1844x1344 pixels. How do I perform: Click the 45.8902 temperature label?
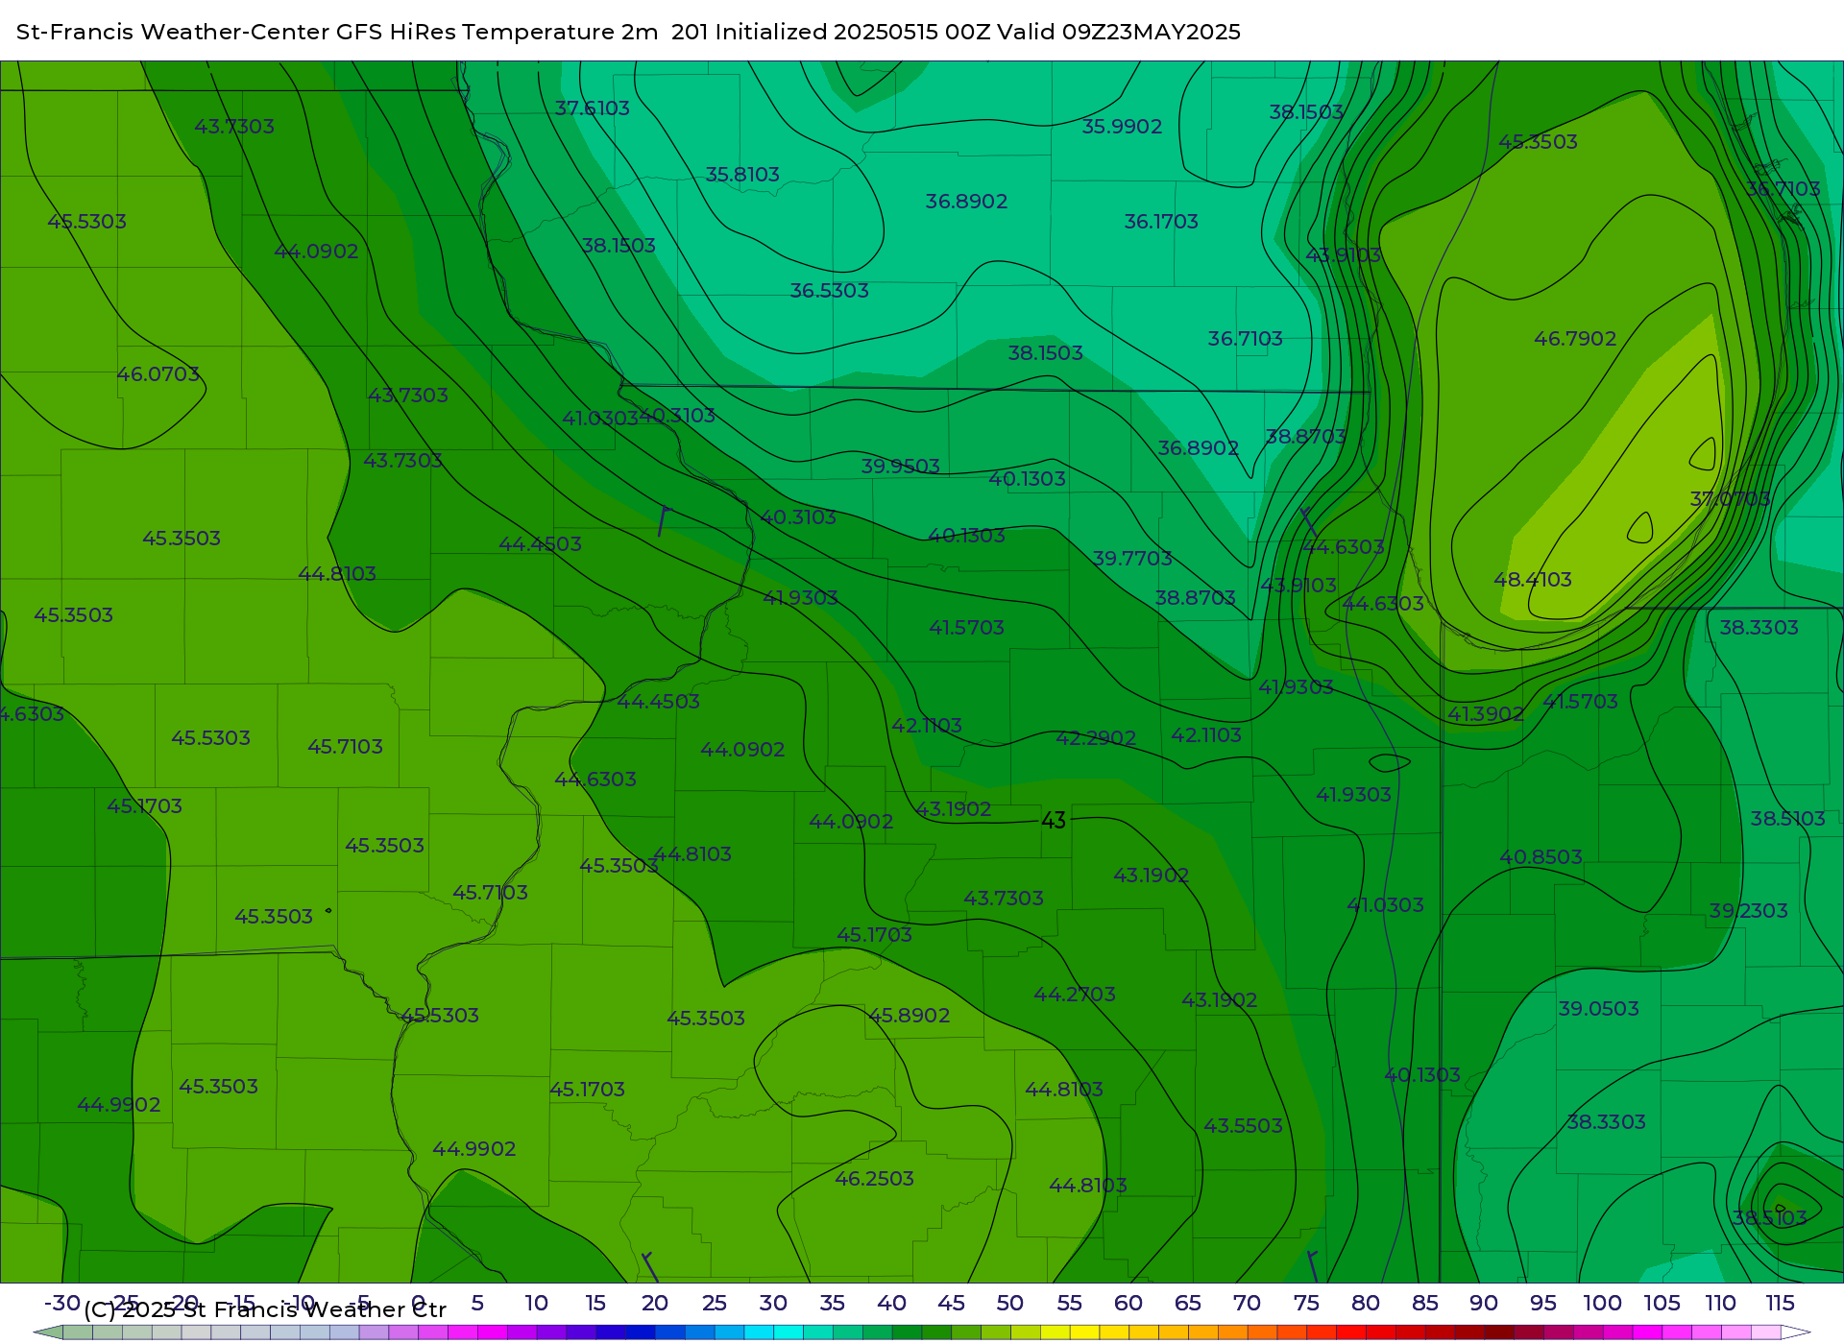click(x=910, y=1016)
